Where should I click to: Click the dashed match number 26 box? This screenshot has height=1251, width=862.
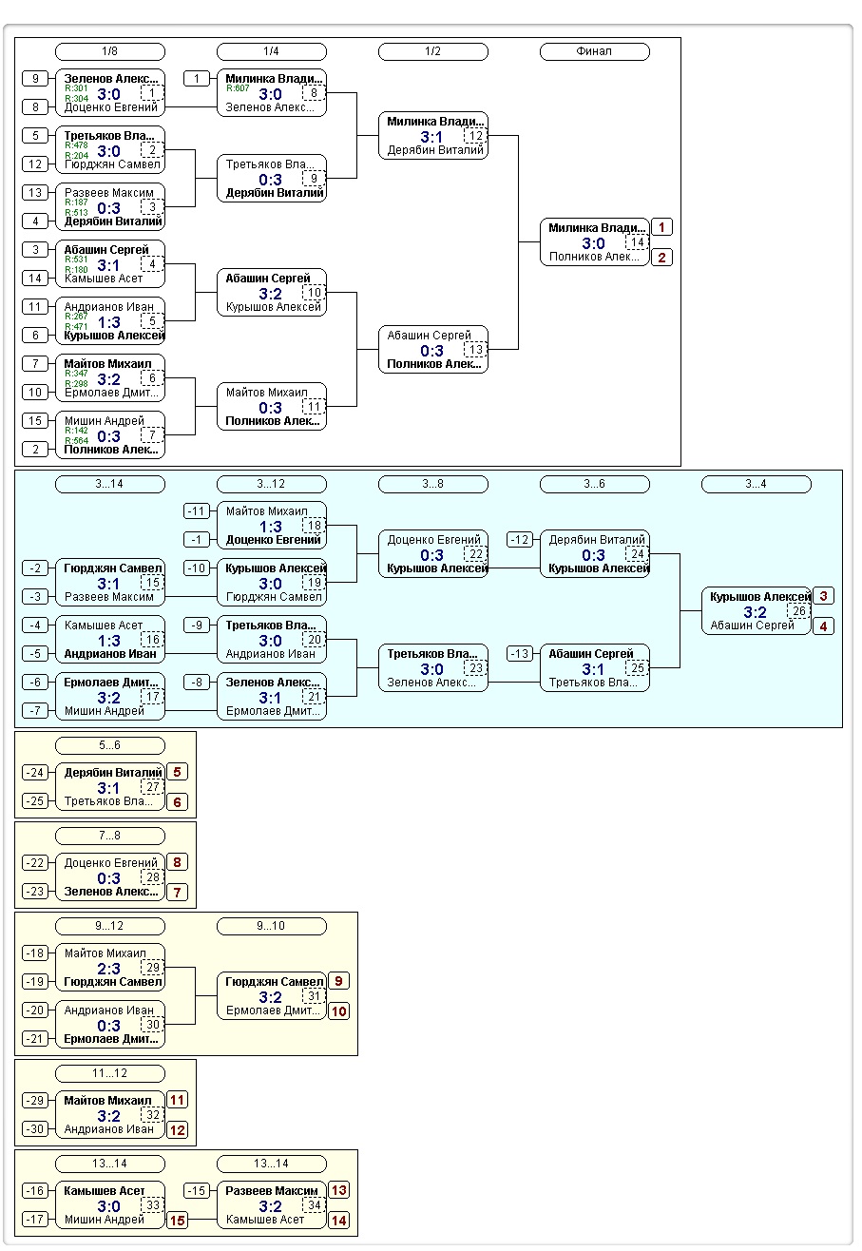tap(798, 610)
